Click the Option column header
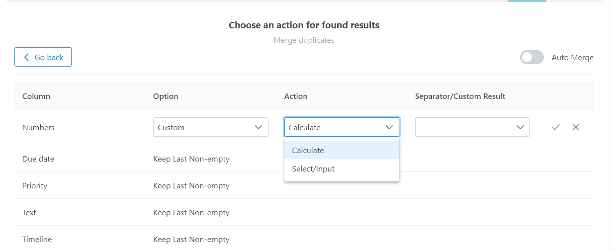 pyautogui.click(x=166, y=96)
